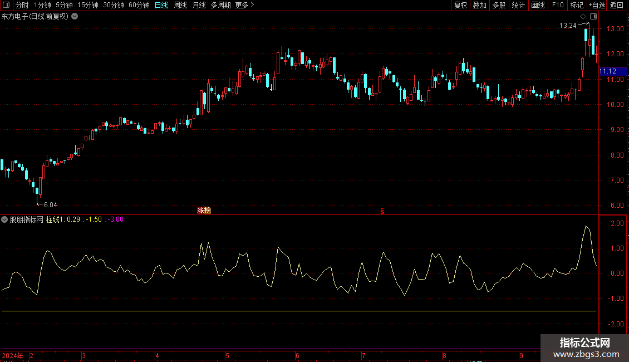The height and width of the screenshot is (362, 629).
Task: Click month 5 on the date axis
Action: pos(227,355)
